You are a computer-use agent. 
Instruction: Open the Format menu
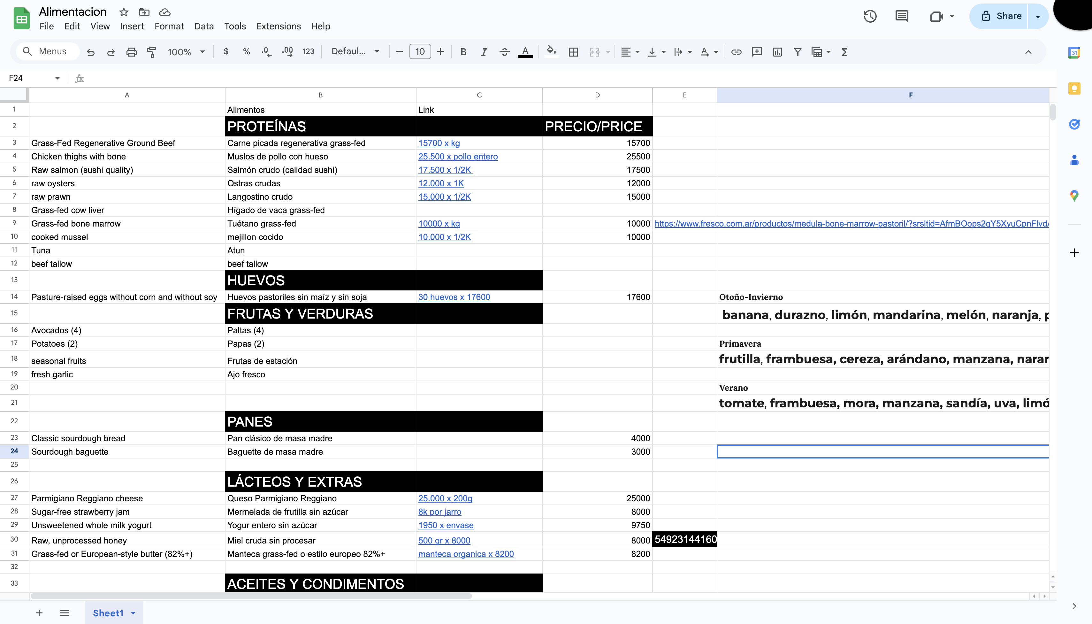coord(169,26)
